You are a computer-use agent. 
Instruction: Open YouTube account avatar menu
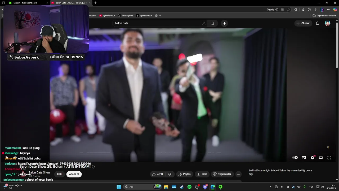[328, 23]
